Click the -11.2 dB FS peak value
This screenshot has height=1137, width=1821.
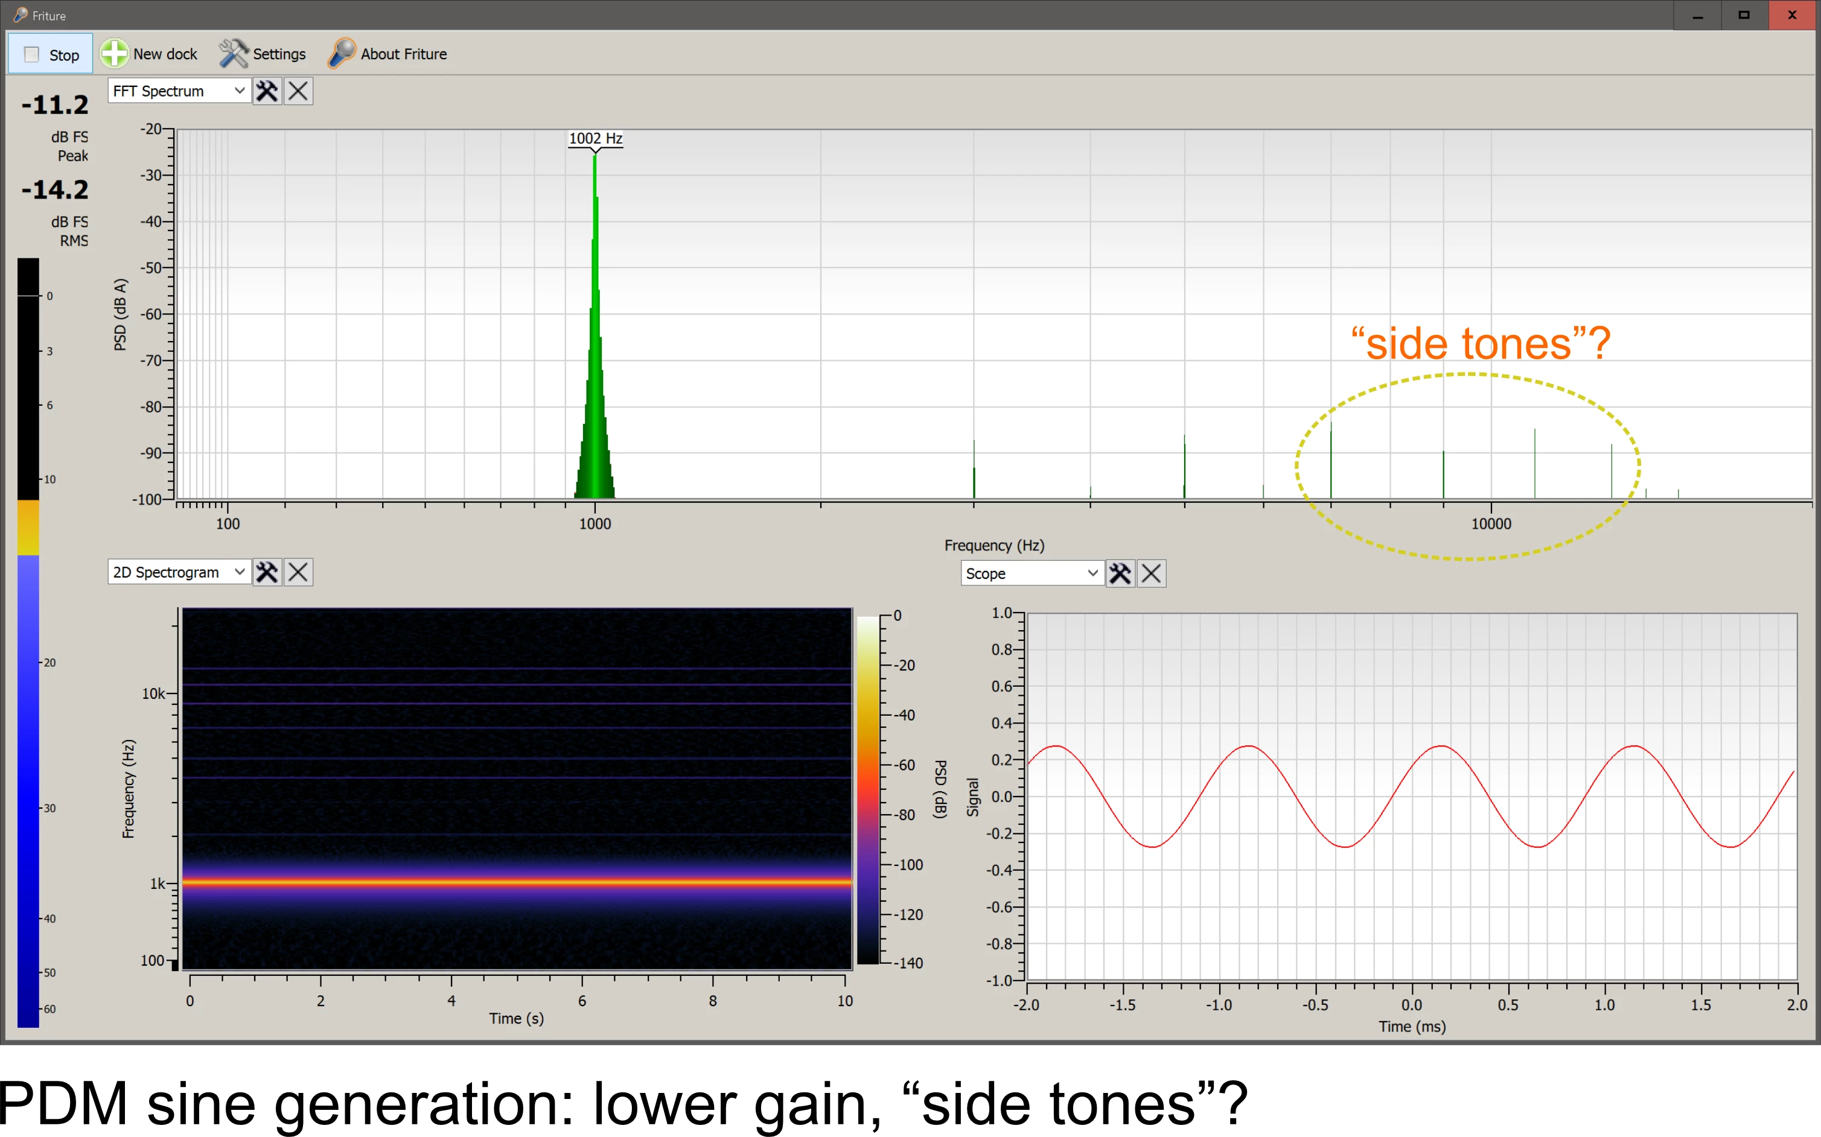(55, 105)
